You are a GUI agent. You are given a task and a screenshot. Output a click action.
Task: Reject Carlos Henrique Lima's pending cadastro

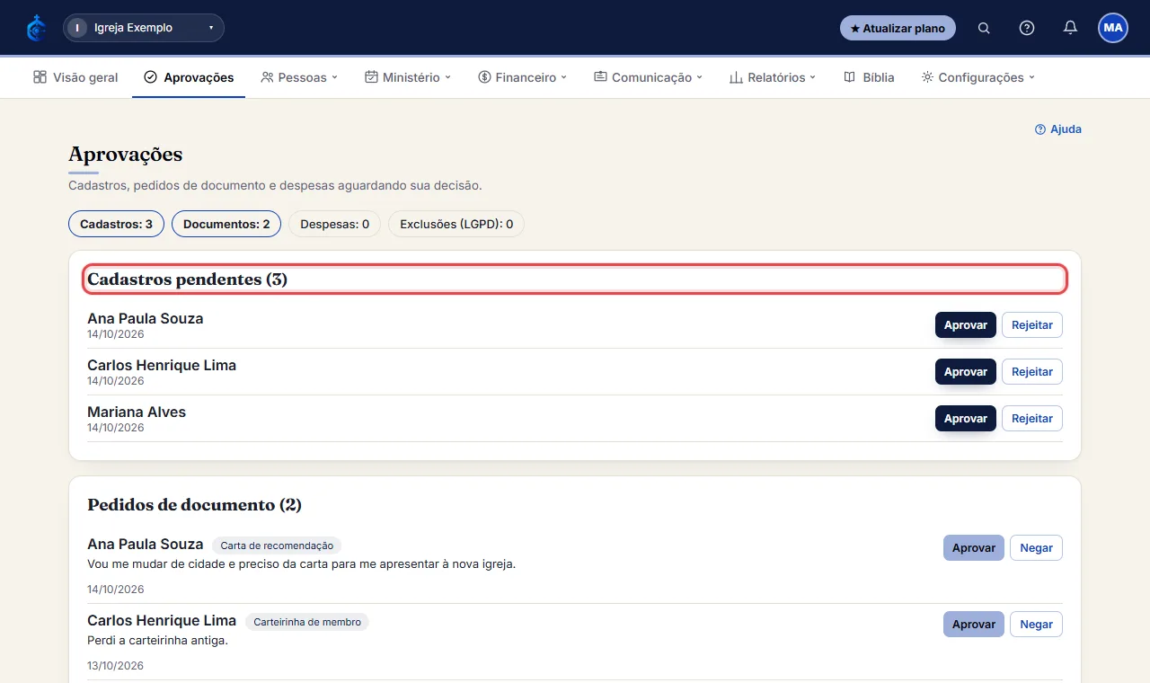pyautogui.click(x=1032, y=371)
